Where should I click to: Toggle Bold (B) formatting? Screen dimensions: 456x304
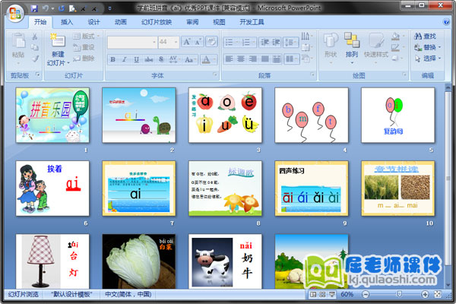click(112, 59)
